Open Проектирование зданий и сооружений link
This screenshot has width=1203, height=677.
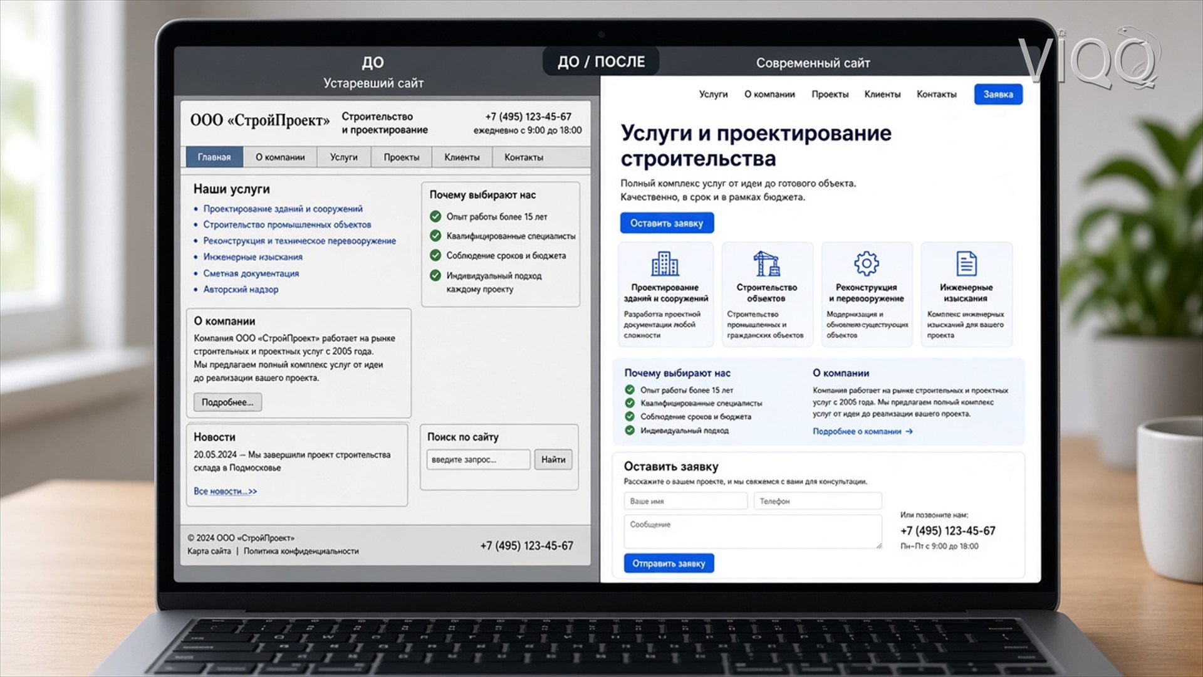[x=283, y=209]
